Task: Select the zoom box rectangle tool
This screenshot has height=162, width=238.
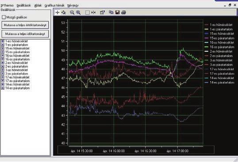Action: point(88,12)
